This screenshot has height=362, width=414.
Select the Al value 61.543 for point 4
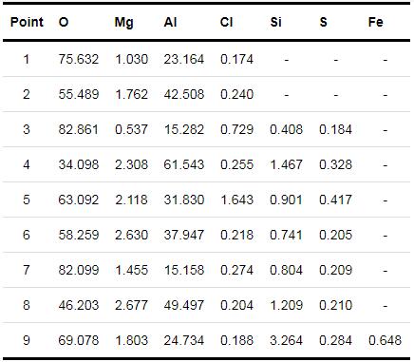[x=184, y=164]
